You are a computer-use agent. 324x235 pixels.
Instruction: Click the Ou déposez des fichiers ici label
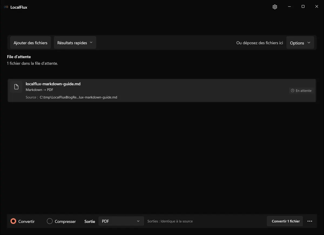click(259, 43)
